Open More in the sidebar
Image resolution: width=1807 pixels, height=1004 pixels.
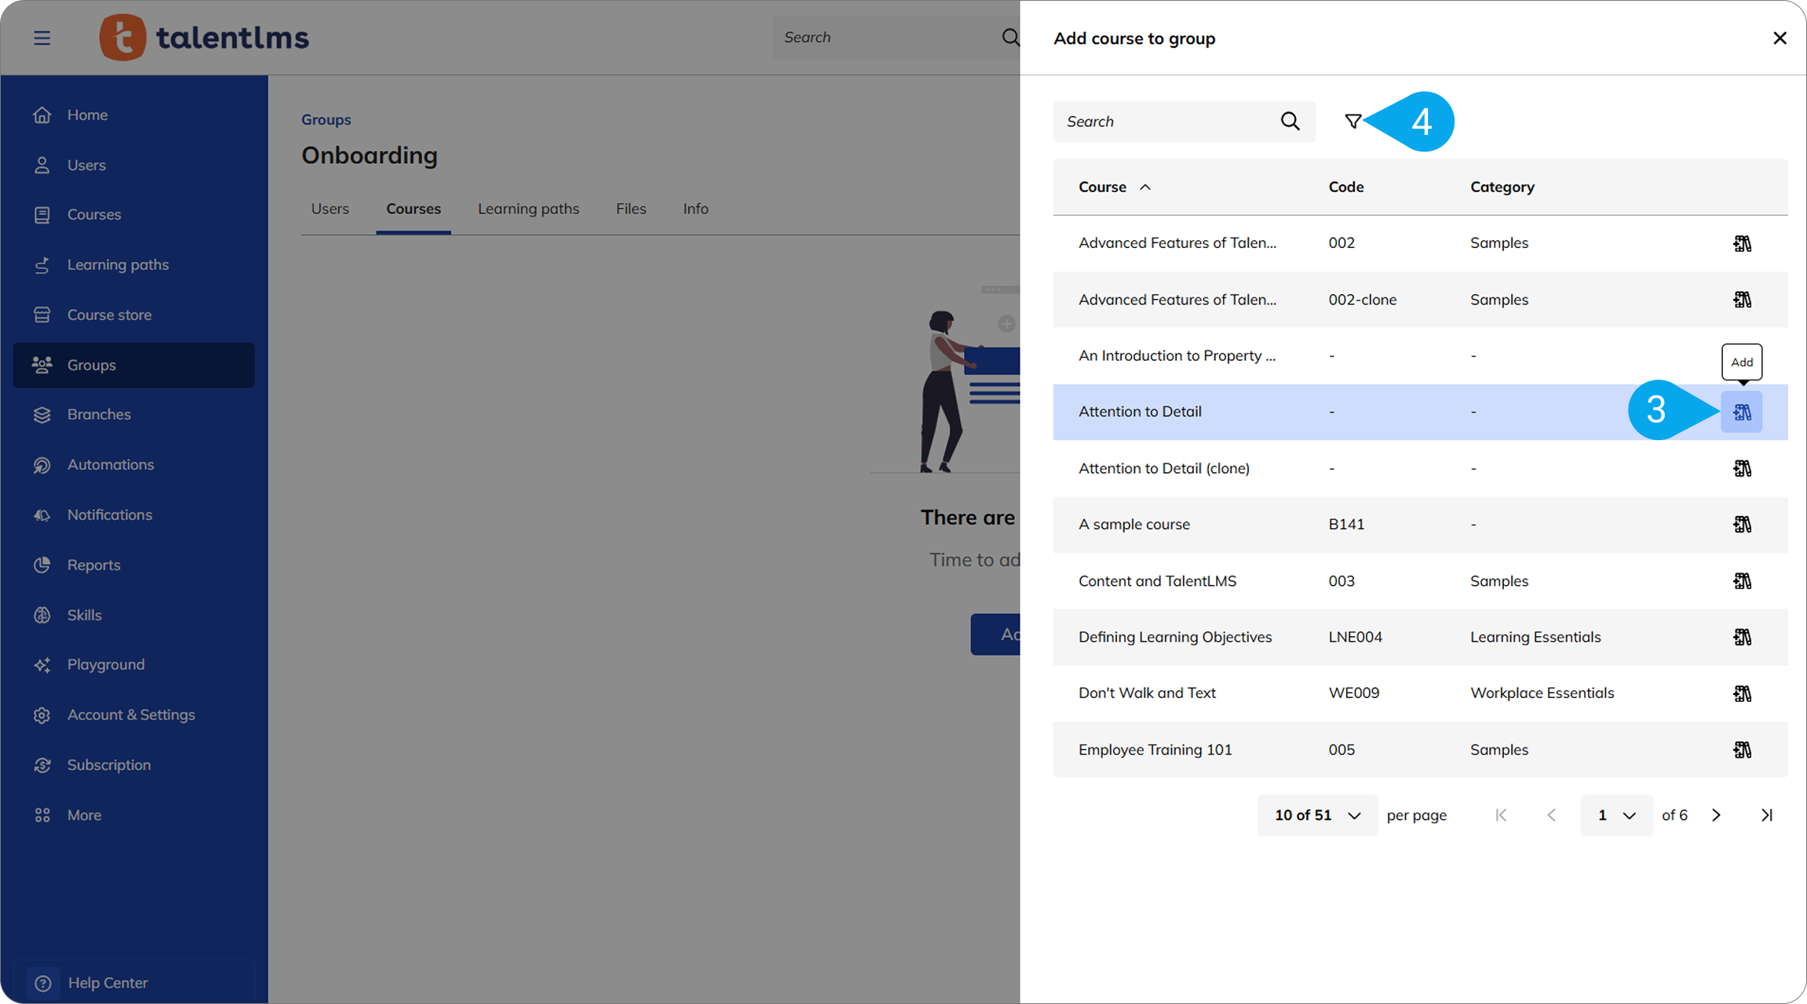click(x=133, y=815)
